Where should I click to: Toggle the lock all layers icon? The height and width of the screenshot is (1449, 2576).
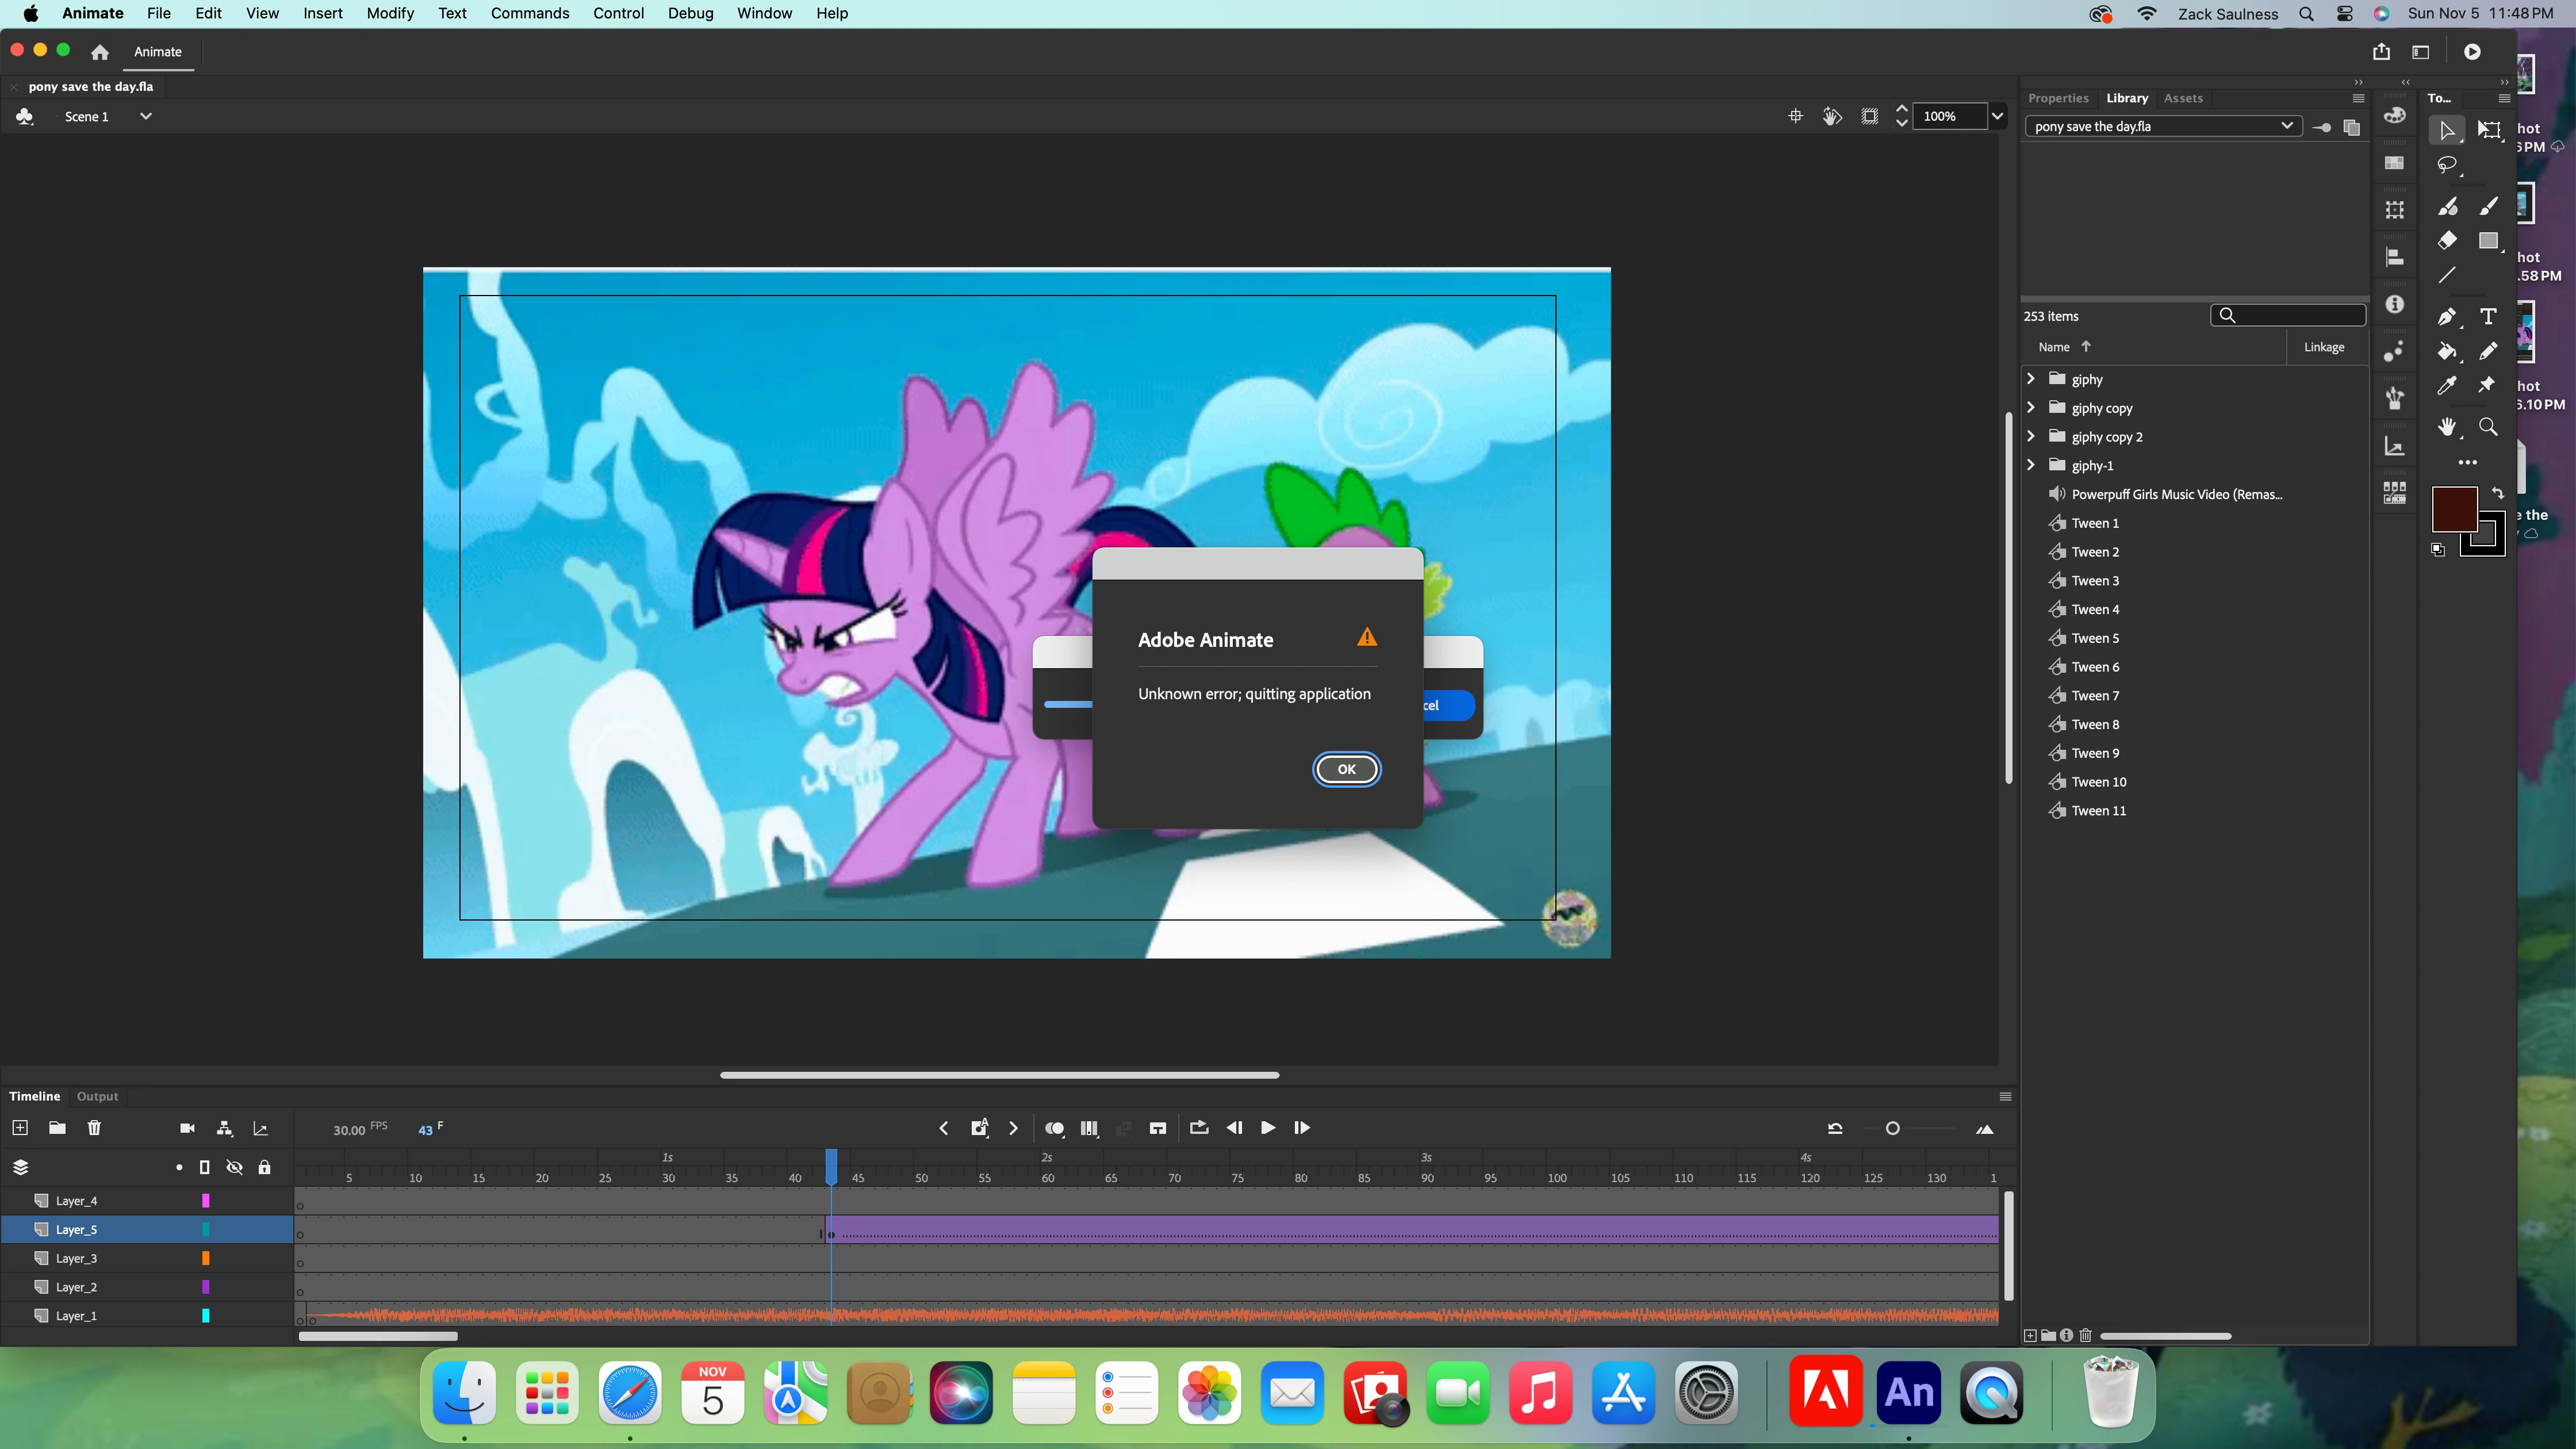click(264, 1167)
